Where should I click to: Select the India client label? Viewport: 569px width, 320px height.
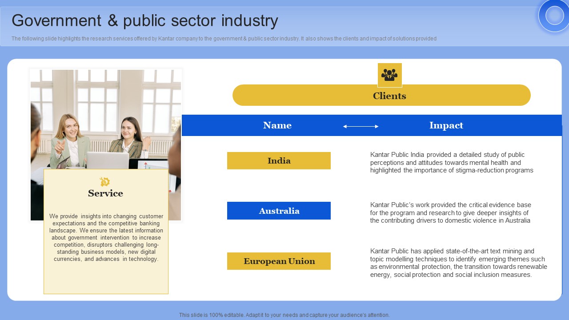tap(279, 160)
